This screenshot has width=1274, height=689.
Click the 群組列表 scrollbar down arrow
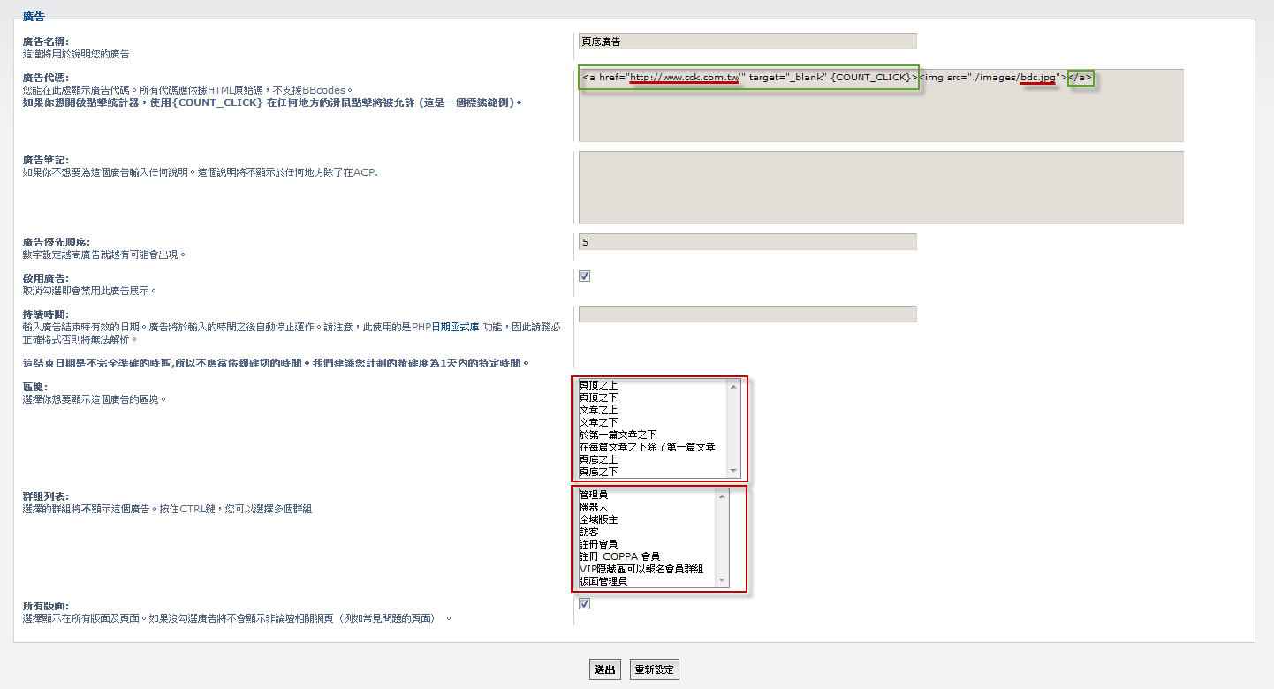tap(723, 580)
